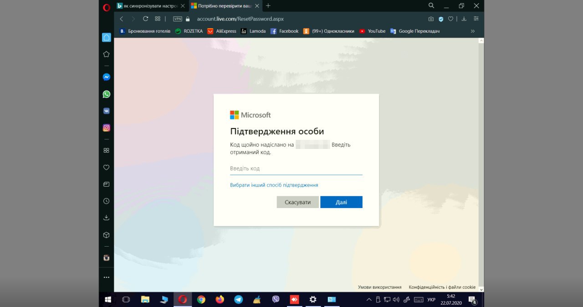This screenshot has height=307, width=583.
Task: Open the AliExpress bookmark
Action: point(221,31)
